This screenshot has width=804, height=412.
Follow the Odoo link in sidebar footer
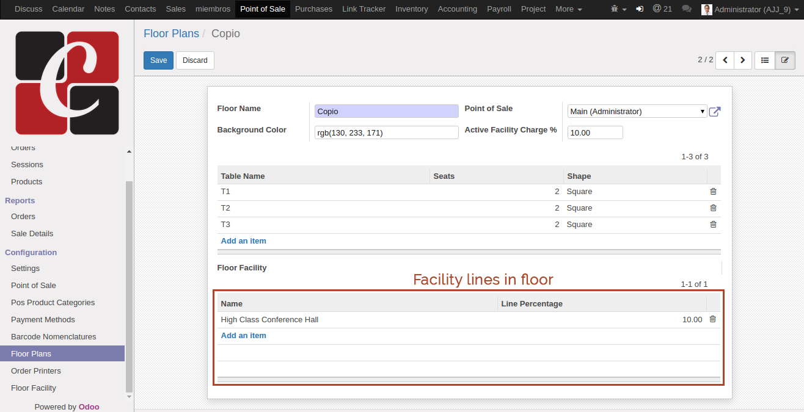click(x=89, y=407)
